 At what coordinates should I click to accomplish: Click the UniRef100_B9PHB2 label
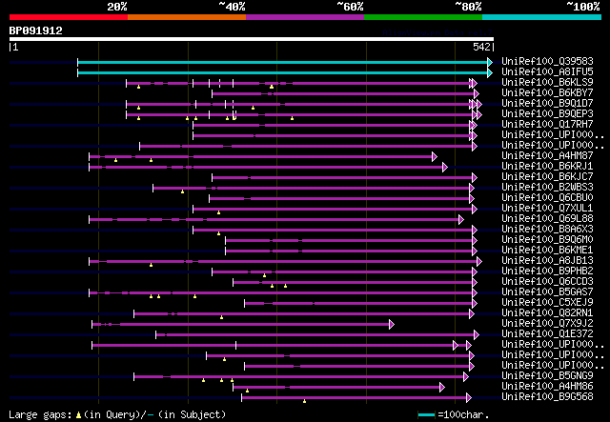(x=547, y=271)
